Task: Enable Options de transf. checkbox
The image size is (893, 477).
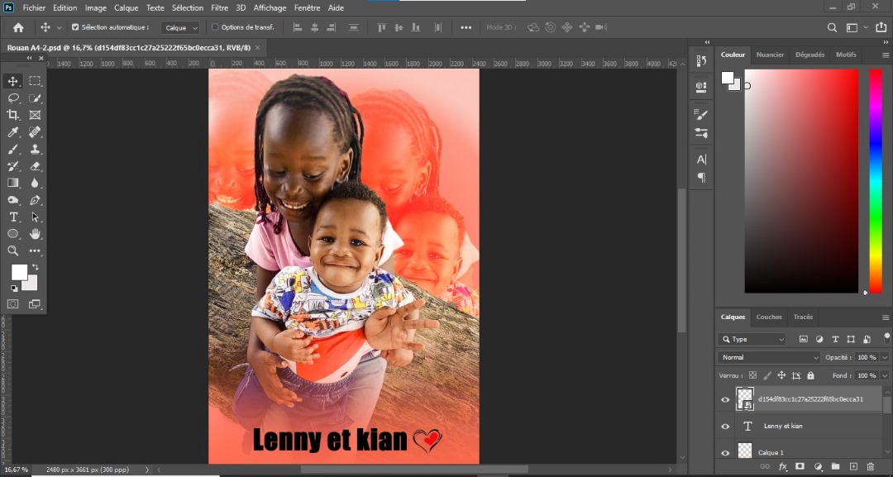Action: (215, 27)
